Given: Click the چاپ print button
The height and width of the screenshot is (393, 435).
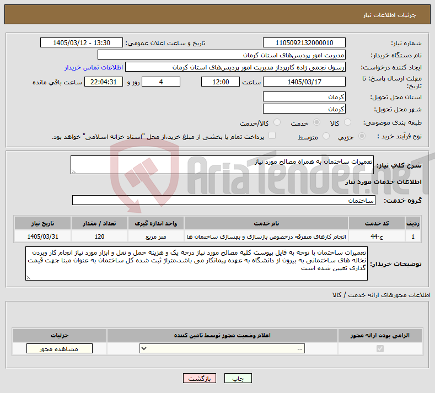Looking at the screenshot, I should 238,378.
